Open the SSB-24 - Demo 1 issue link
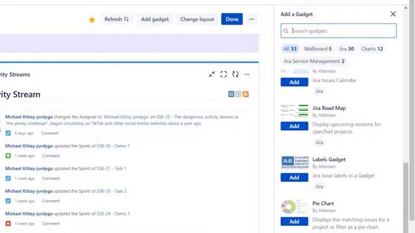The width and height of the screenshot is (415, 233). (x=113, y=214)
